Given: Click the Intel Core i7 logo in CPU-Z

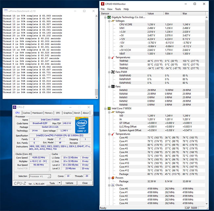Looking at the screenshot, I should pyautogui.click(x=82, y=125).
